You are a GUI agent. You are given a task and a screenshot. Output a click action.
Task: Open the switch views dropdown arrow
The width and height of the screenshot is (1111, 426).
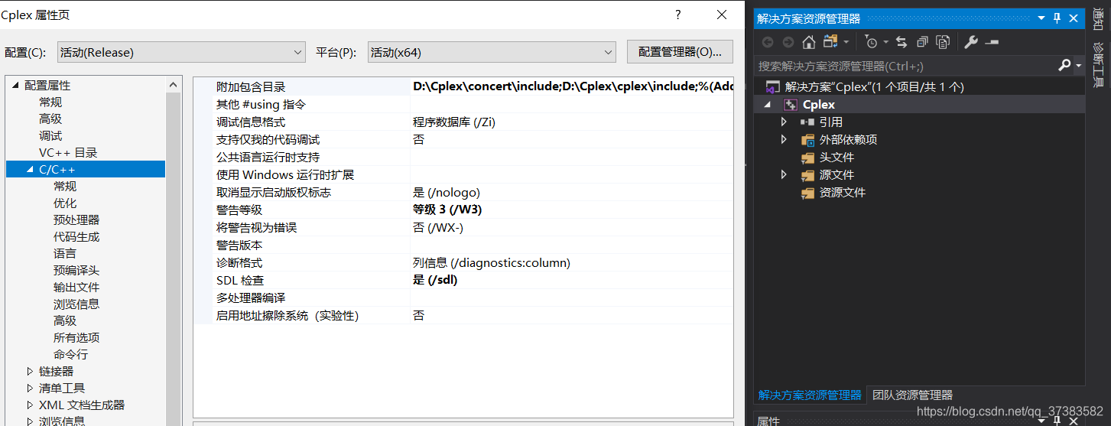click(x=846, y=42)
